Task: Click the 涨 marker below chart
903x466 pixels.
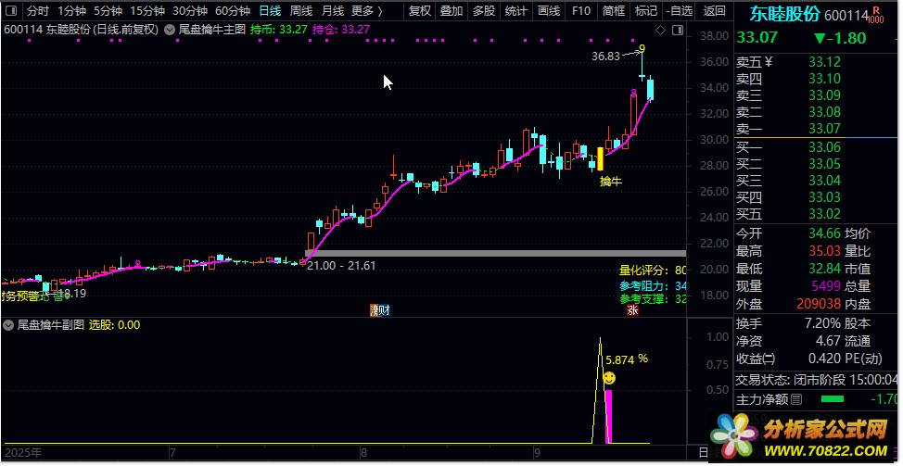Action: 633,310
